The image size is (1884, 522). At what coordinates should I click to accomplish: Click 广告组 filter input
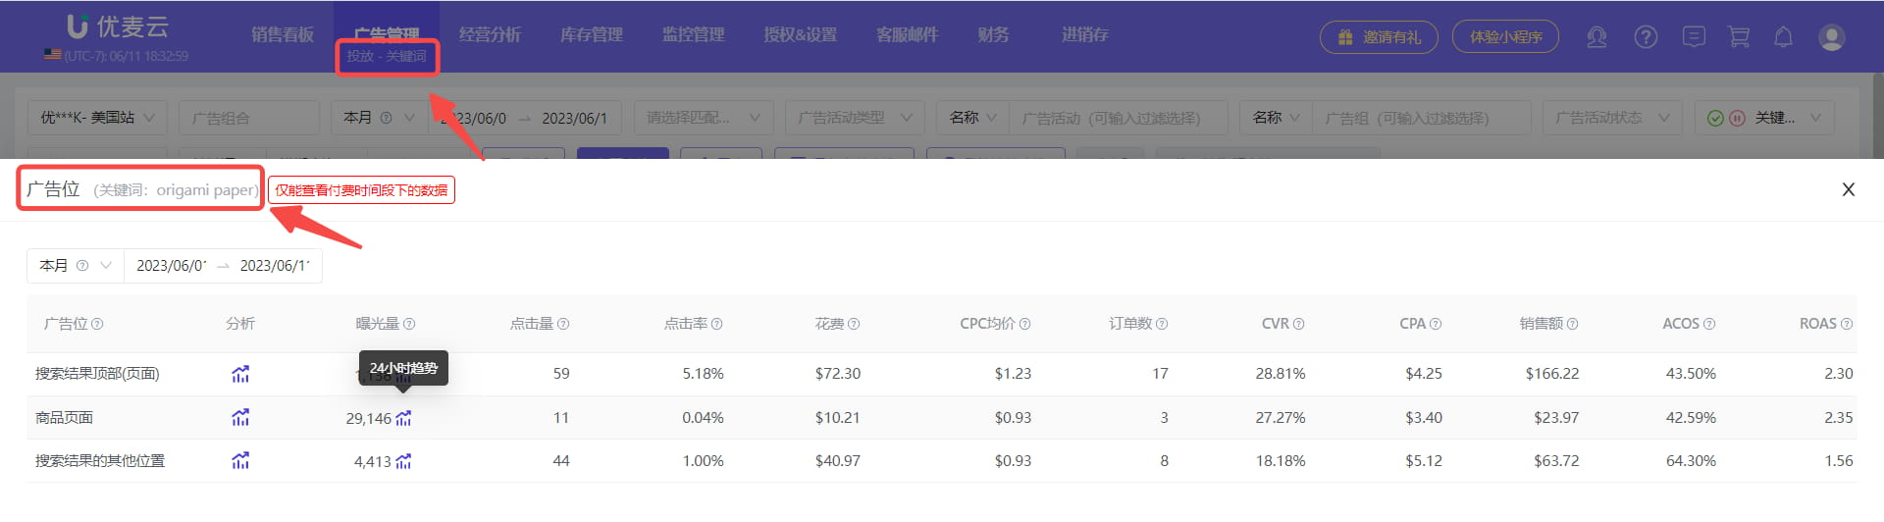click(x=1422, y=118)
